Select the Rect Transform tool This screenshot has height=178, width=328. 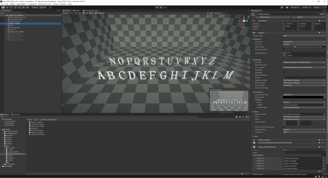(x=20, y=7)
